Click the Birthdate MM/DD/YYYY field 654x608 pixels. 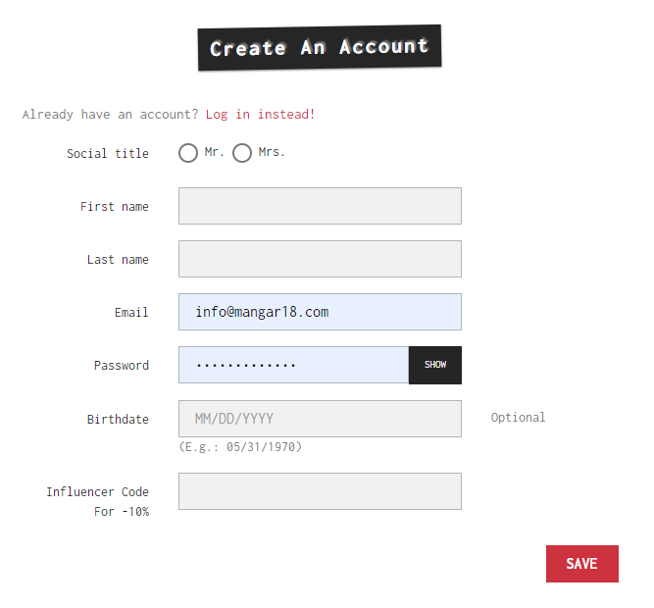320,419
